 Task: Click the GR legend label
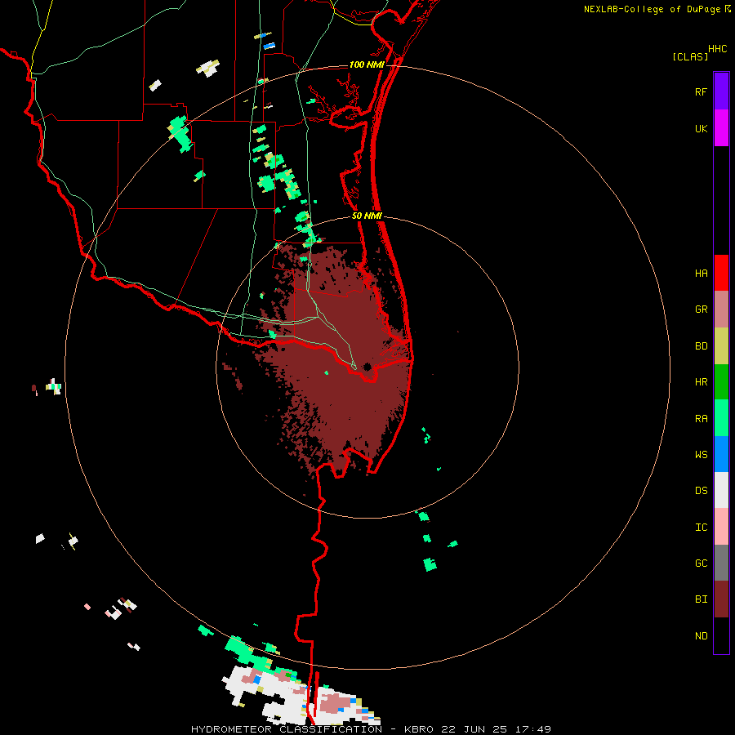(x=701, y=310)
